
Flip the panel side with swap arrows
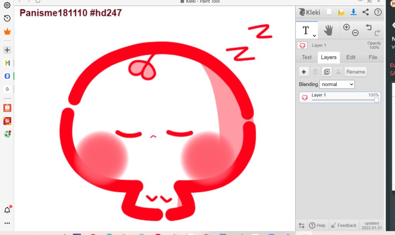[x=302, y=225]
